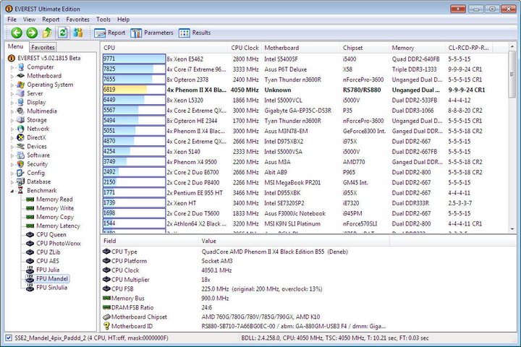Select the Software icon
Viewport: 521px width, 347px height.
21,155
